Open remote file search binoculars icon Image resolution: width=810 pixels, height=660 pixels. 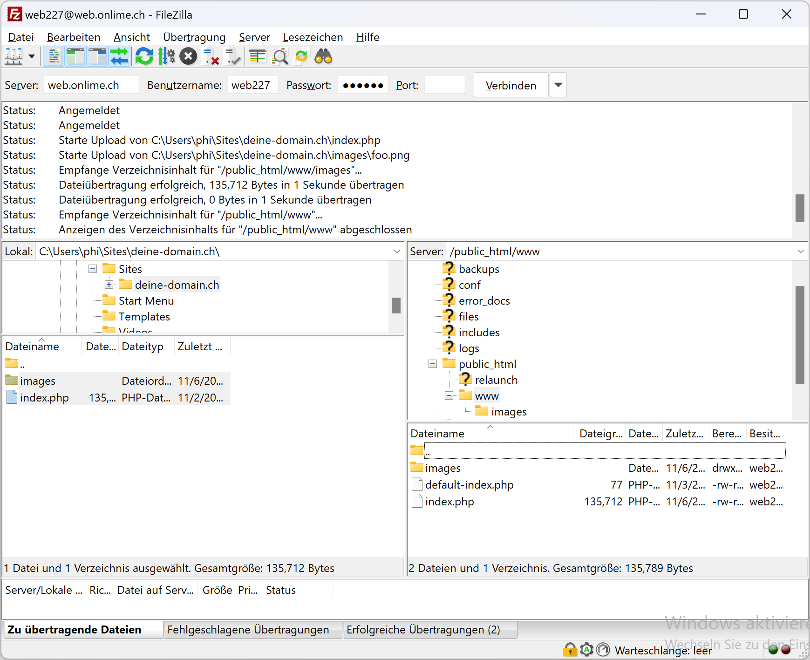(323, 57)
